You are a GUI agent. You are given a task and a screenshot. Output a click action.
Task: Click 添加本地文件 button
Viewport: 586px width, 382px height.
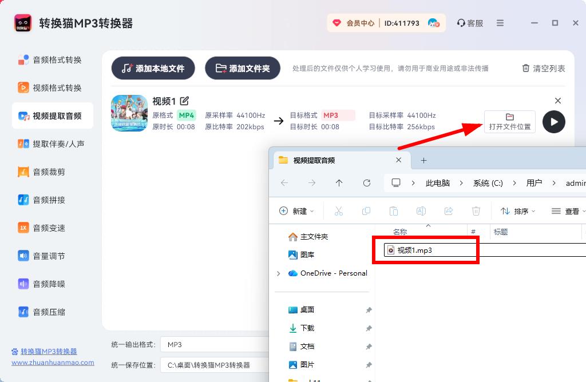tap(153, 68)
